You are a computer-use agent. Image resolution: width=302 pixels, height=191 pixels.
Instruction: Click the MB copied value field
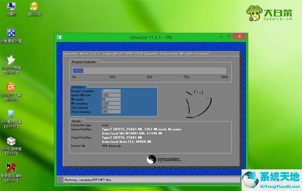(x=111, y=99)
